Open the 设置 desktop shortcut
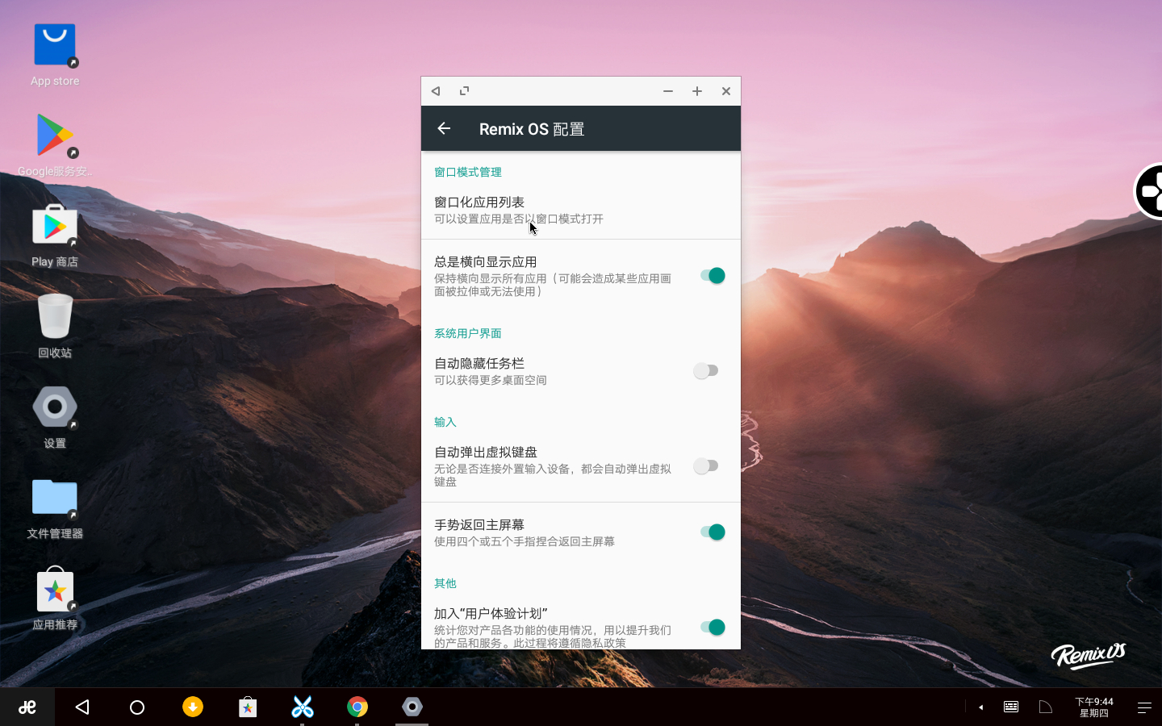Screen dimensions: 1162x726 55,416
